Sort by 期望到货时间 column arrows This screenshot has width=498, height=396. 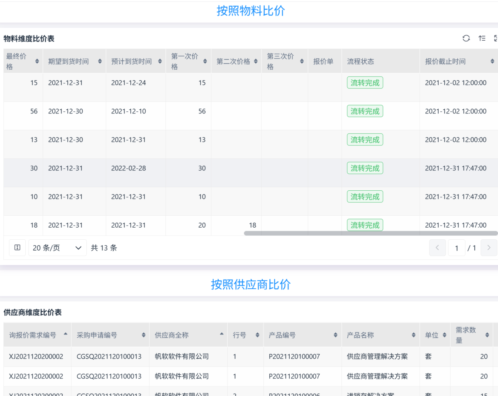pos(100,61)
